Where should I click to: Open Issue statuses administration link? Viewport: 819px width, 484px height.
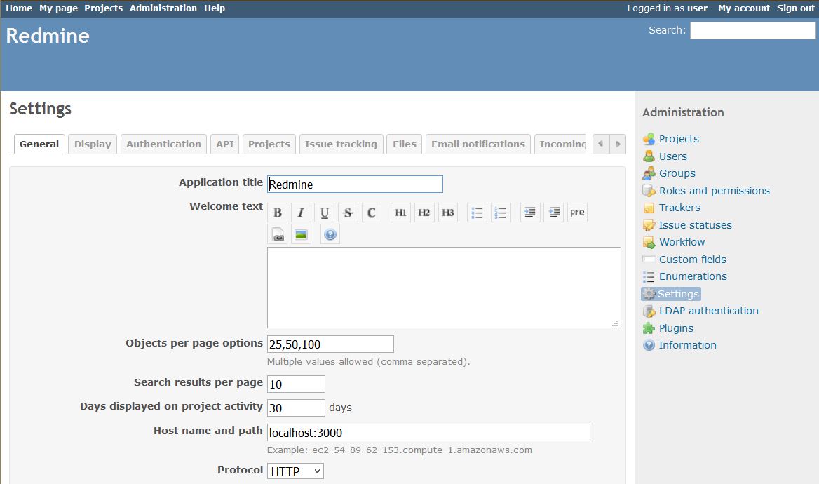coord(695,225)
